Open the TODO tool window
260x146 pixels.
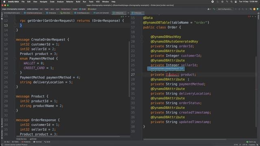pos(16,142)
